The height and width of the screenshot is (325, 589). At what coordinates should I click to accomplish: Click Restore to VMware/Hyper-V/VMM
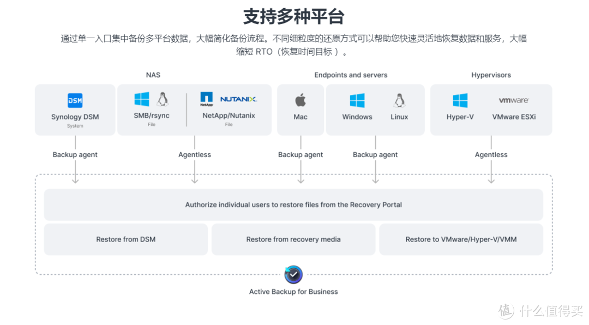461,239
